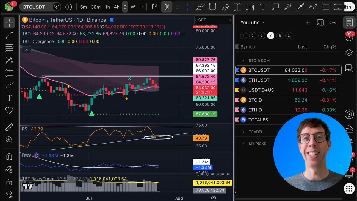
Task: Select ETH.D row in watchlist
Action: point(288,110)
